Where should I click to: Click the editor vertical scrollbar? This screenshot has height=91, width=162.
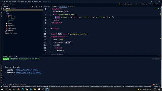coord(161,31)
